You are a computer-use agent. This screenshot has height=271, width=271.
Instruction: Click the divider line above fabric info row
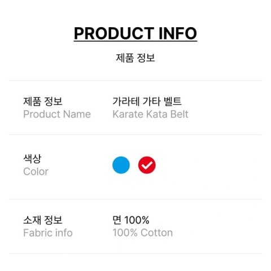pyautogui.click(x=135, y=199)
